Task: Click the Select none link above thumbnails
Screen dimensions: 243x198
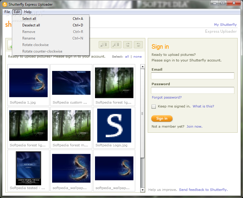Action: click(x=138, y=56)
